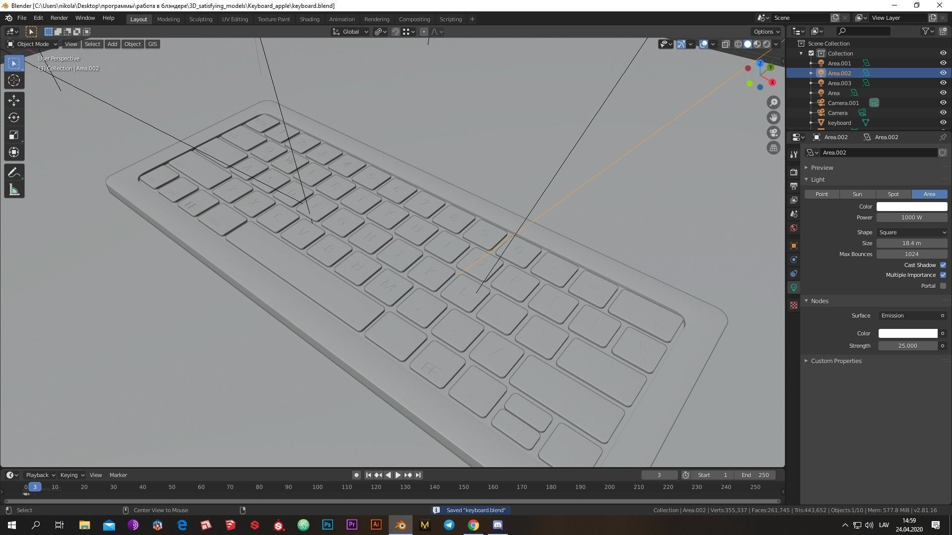Image resolution: width=952 pixels, height=535 pixels.
Task: Select the Scale tool
Action: [14, 135]
